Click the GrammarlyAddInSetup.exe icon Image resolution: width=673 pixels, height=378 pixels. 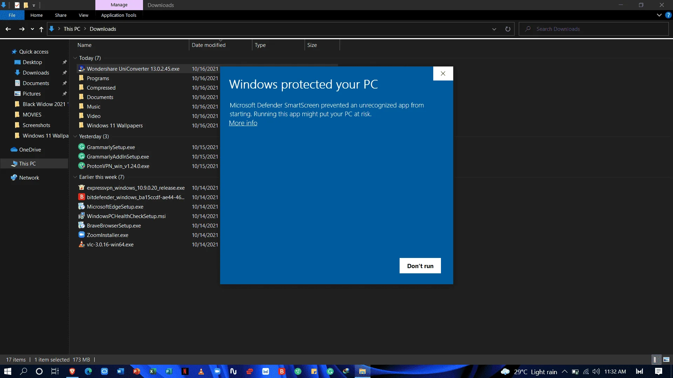82,156
